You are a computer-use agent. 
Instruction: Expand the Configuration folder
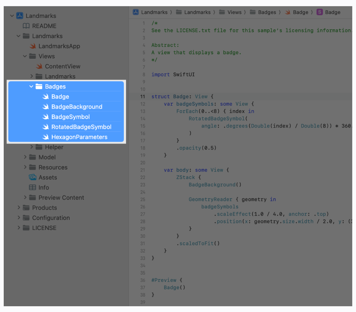19,218
